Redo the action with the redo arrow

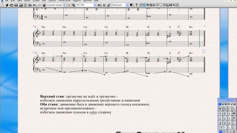(x=39, y=5)
